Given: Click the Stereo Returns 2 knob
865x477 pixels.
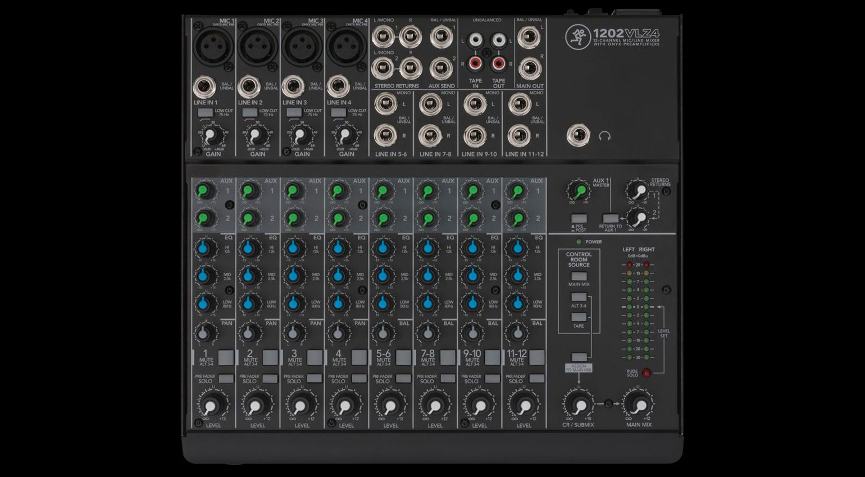Looking at the screenshot, I should click(x=638, y=218).
